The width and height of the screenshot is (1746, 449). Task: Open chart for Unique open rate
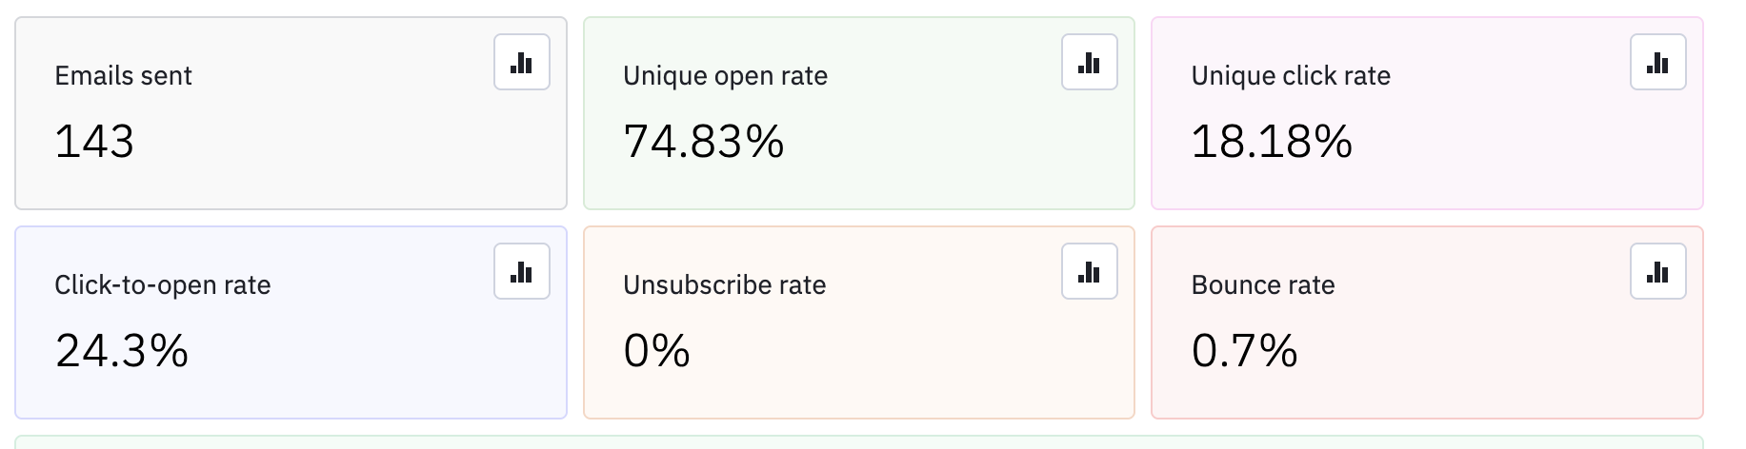(x=1089, y=63)
